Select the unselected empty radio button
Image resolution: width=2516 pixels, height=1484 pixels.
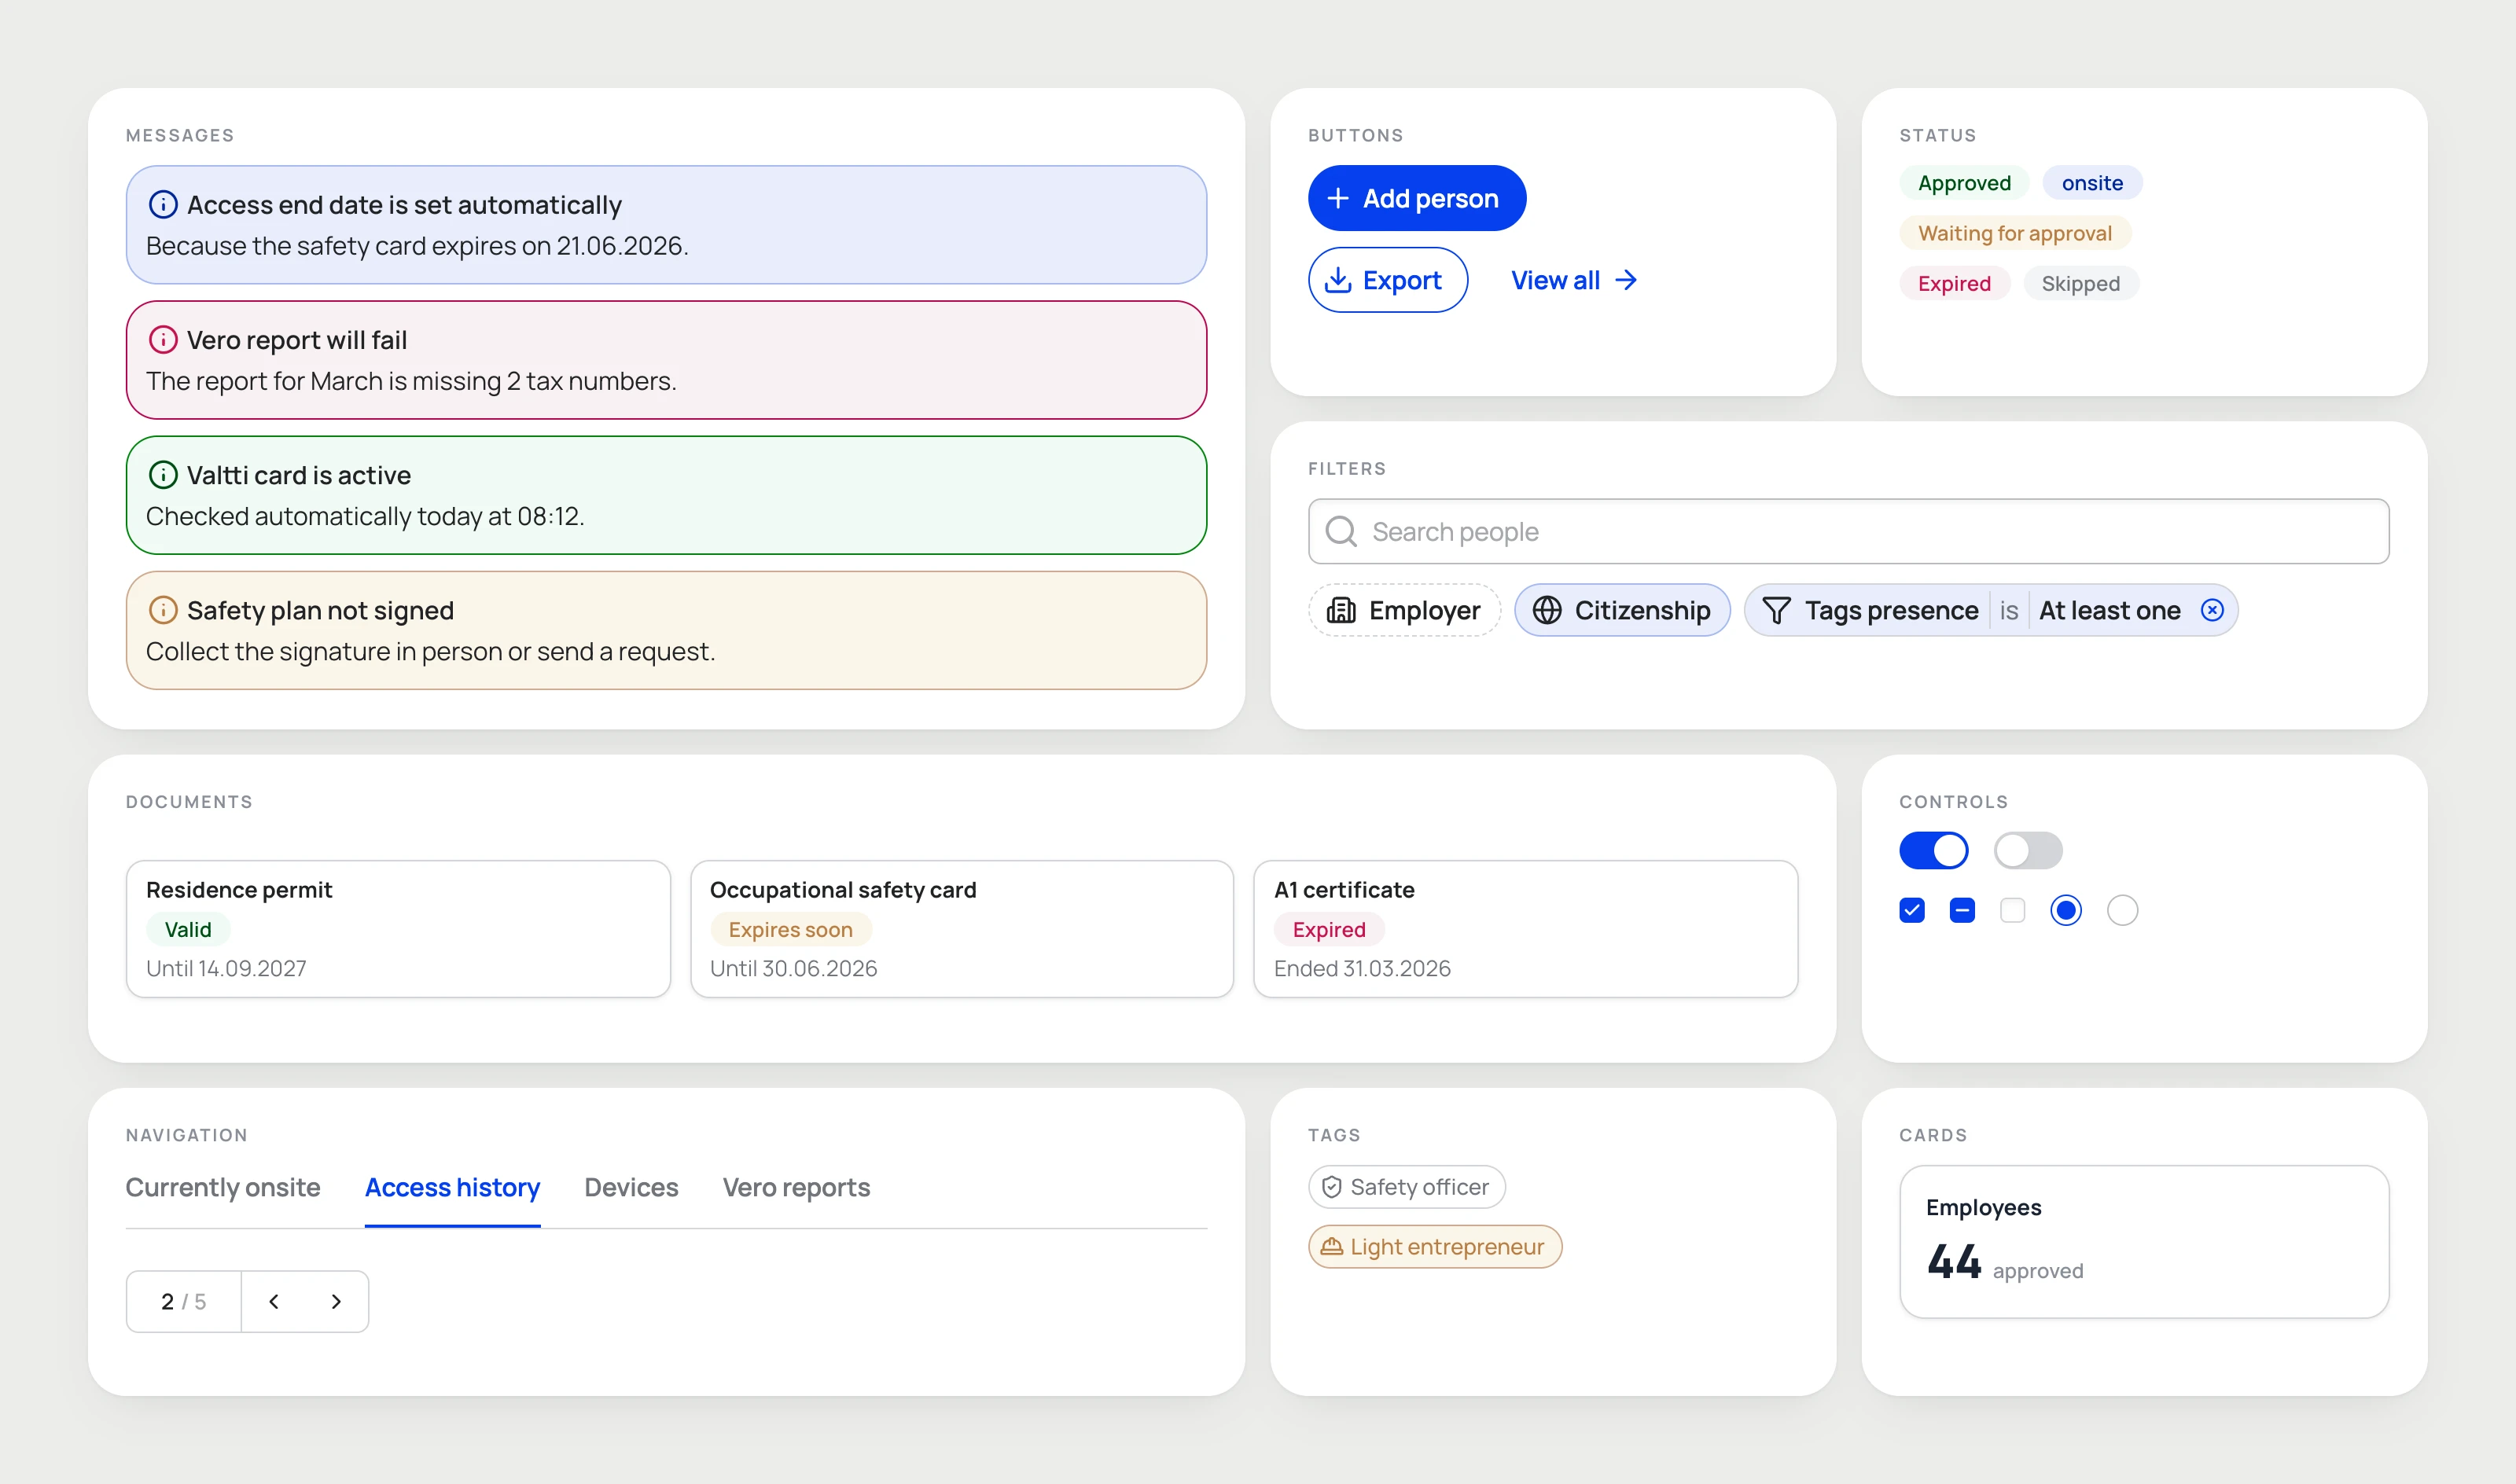tap(2122, 910)
